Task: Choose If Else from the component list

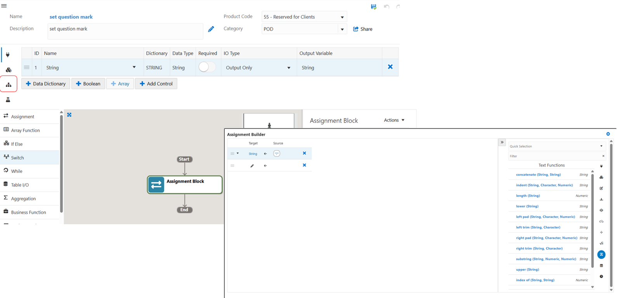Action: pos(17,144)
